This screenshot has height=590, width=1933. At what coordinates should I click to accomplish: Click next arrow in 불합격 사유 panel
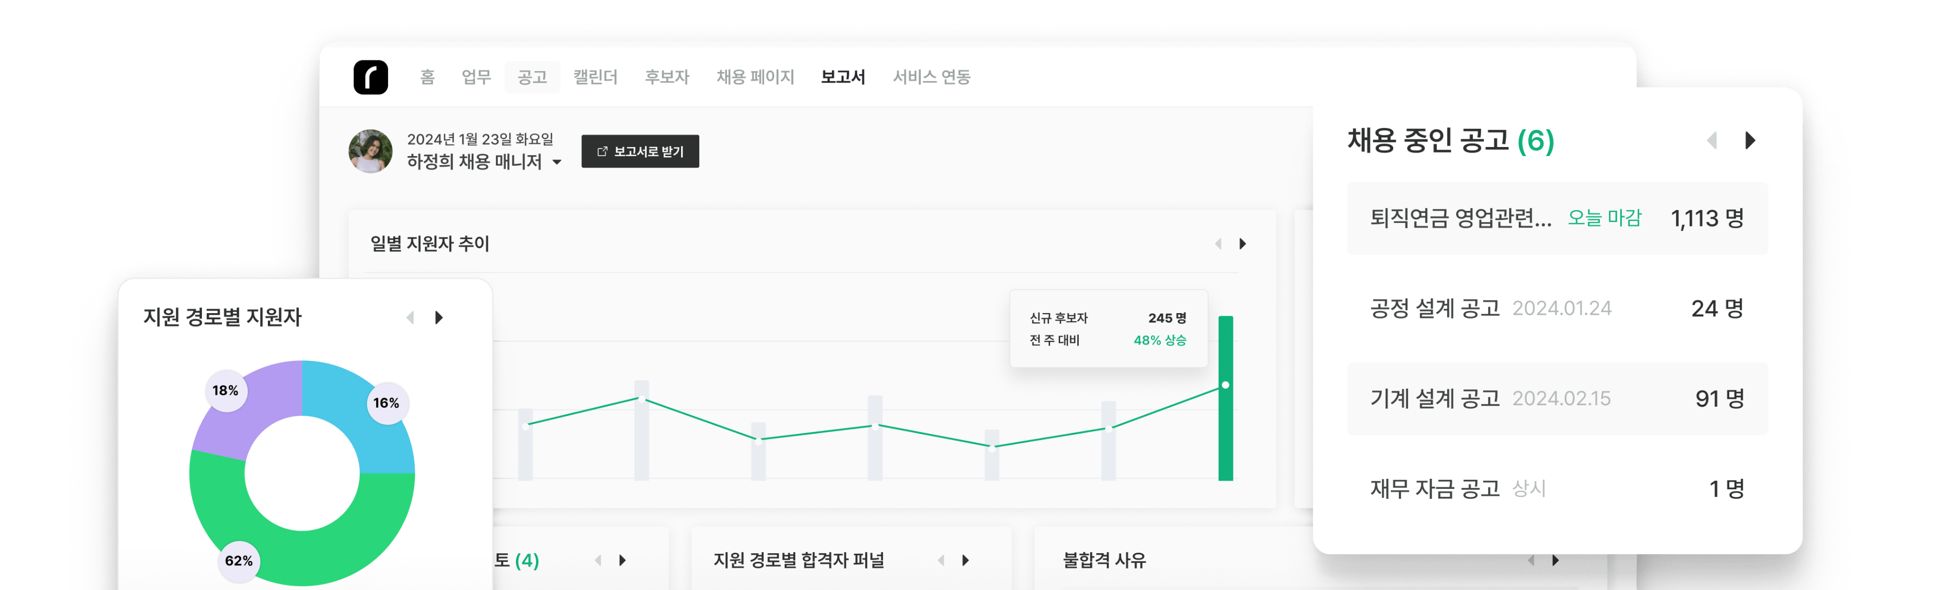[x=1555, y=560]
